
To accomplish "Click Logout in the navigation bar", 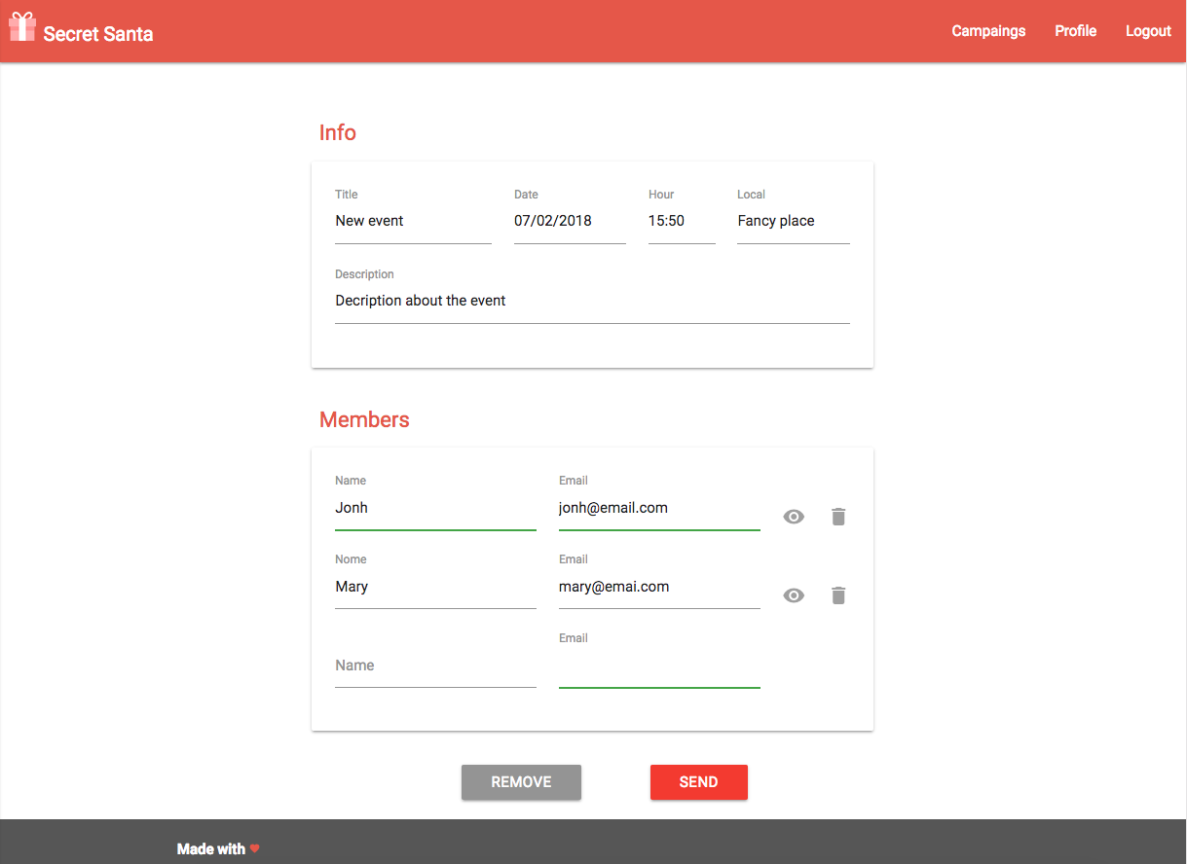I will click(x=1148, y=31).
